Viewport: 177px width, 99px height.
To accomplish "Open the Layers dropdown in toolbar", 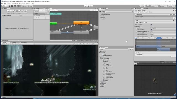I will click(x=163, y=6).
